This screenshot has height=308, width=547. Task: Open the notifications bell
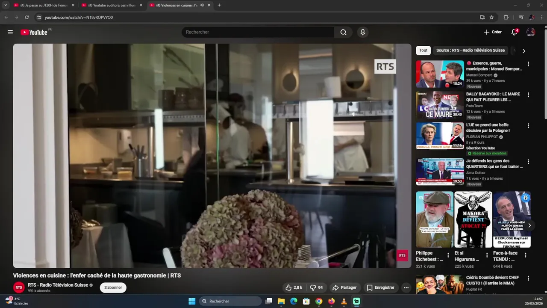tap(515, 32)
